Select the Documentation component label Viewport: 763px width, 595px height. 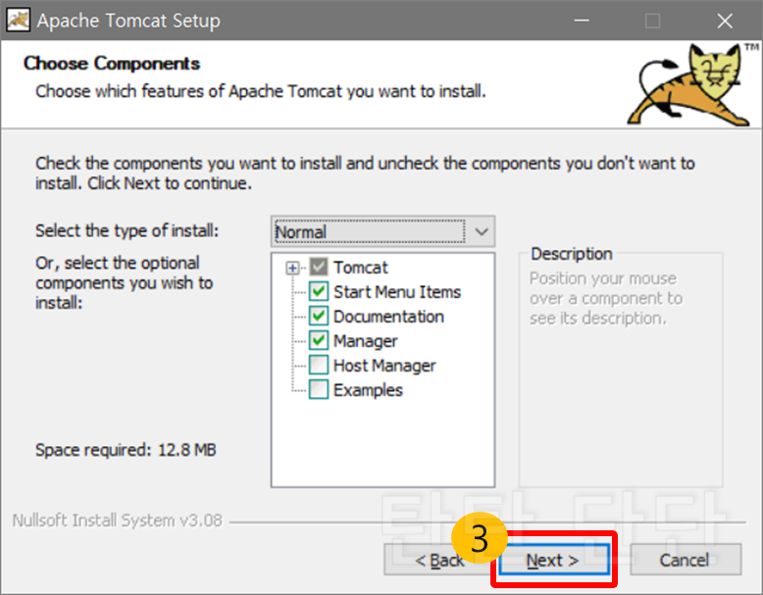[388, 317]
